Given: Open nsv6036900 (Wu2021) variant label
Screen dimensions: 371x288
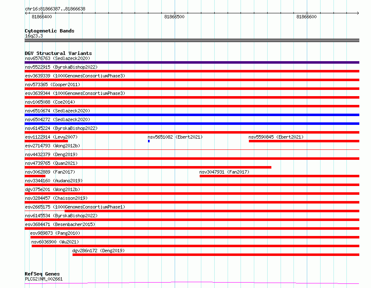Looking at the screenshot, I should pos(55,242).
